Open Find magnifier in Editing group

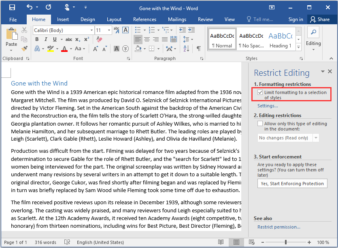click(313, 32)
